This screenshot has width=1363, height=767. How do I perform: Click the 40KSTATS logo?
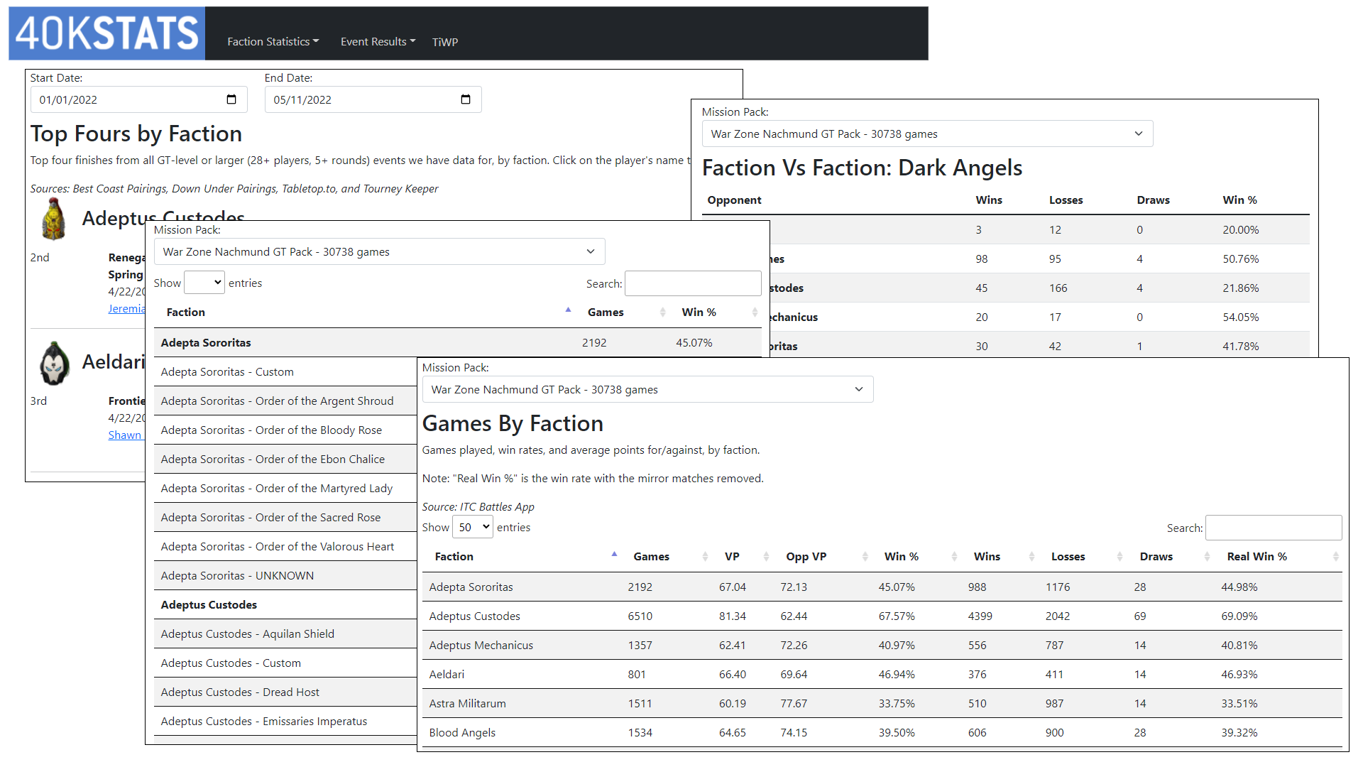(106, 33)
